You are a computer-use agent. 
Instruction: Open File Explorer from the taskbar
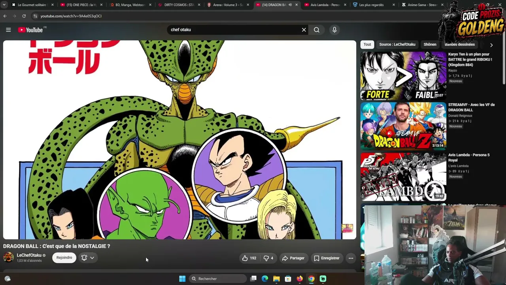[276, 279]
